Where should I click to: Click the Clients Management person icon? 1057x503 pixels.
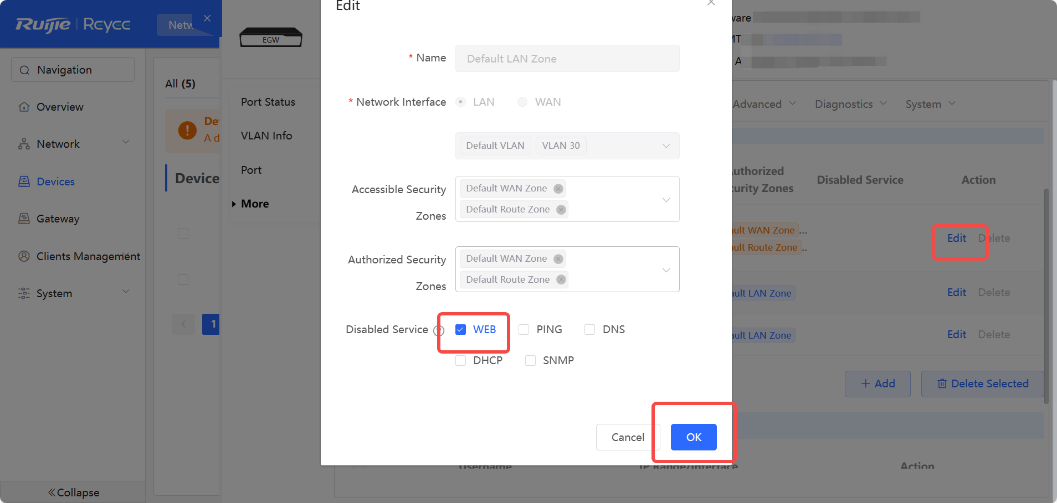[24, 256]
